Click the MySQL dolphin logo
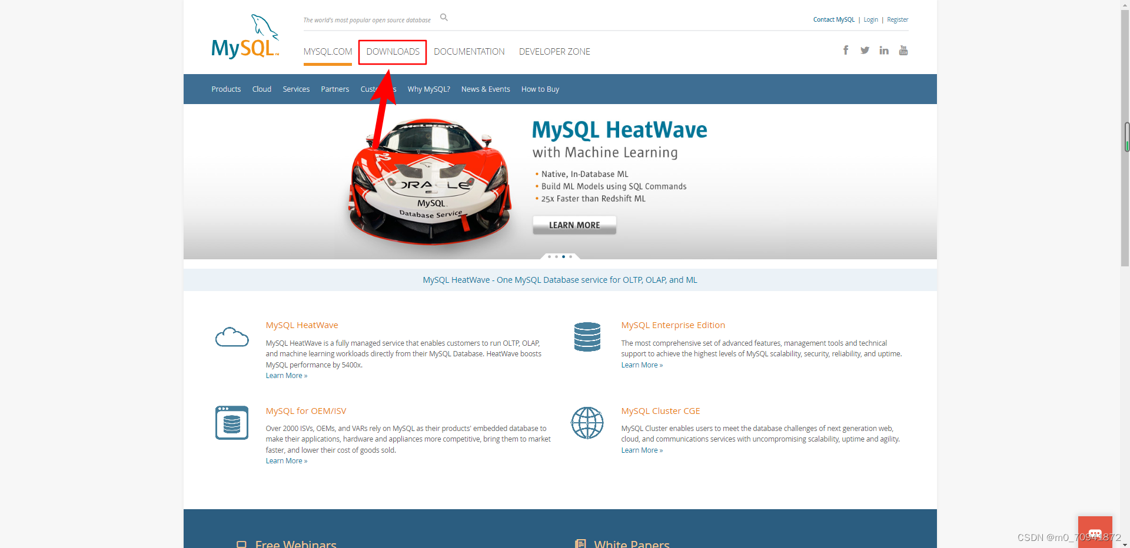This screenshot has width=1130, height=548. [x=245, y=36]
